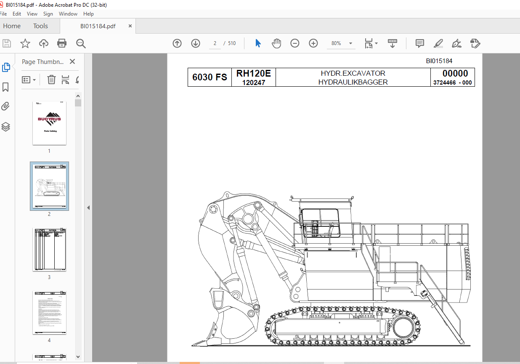520x364 pixels.
Task: Bookmark file with the star icon
Action: click(25, 43)
